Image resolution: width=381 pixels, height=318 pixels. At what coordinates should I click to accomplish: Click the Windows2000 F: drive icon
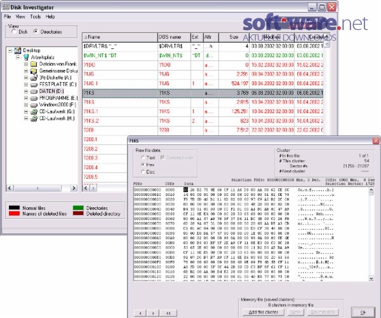point(34,105)
